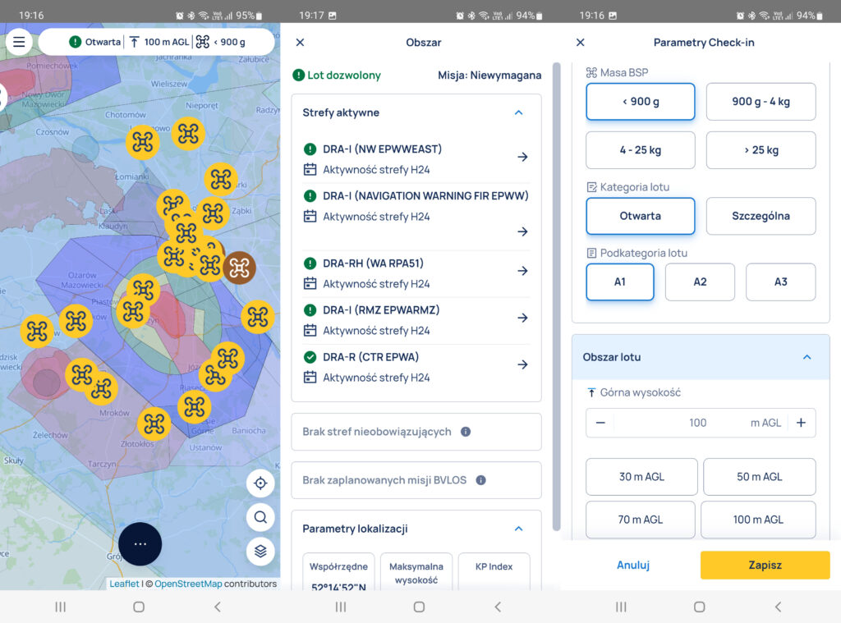Open DRA-R (CTR EPWA) zone details

pos(522,365)
